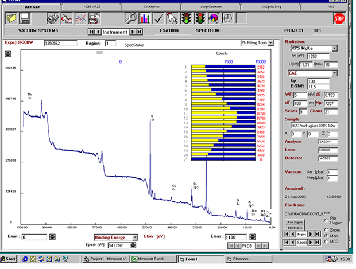Click the hand pointer tool icon
Screen dimensions: 356x269
[172, 18]
